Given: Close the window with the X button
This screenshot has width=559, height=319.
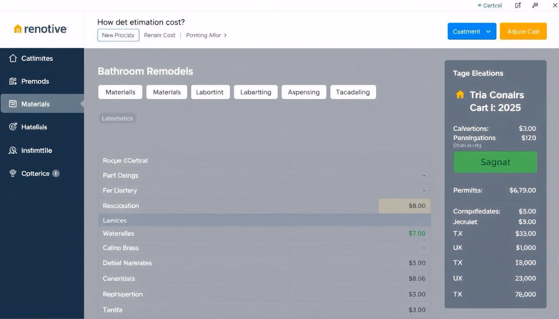Looking at the screenshot, I should 554,5.
